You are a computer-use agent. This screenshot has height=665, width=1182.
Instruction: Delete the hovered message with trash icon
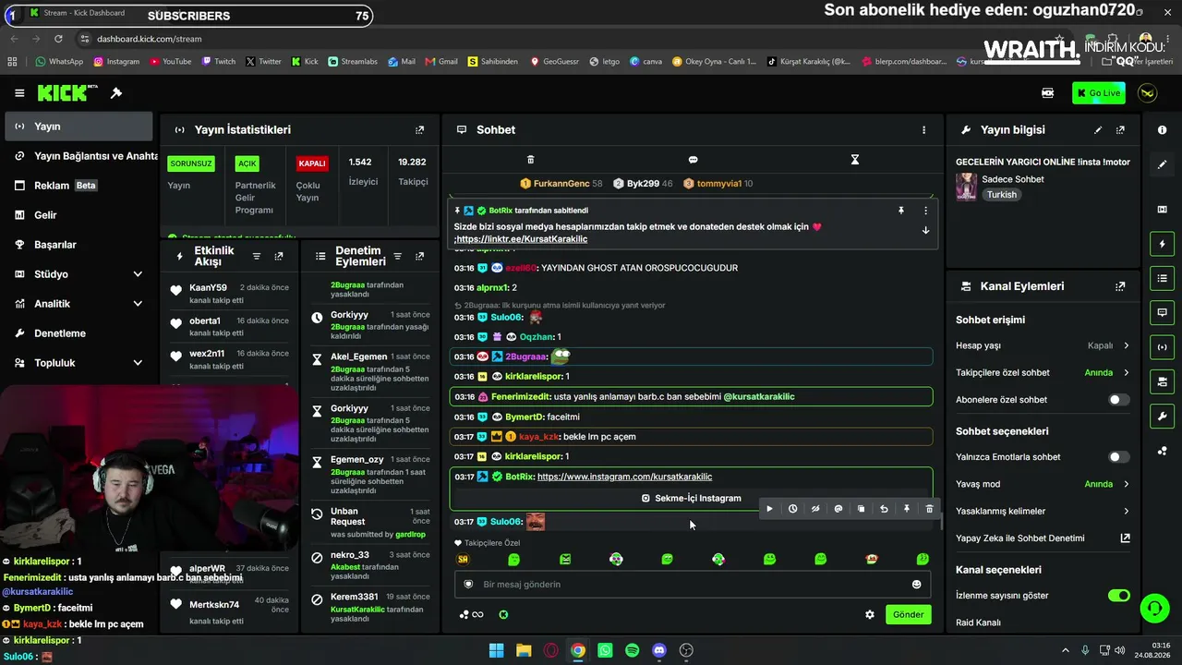click(x=930, y=509)
